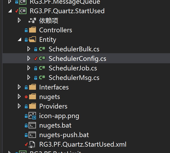
Task: Select SchedulerJob.cs in the tree
Action: coord(73,68)
